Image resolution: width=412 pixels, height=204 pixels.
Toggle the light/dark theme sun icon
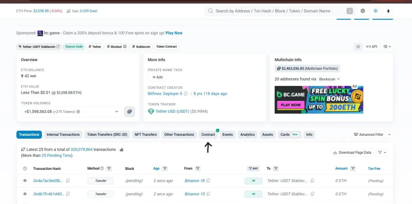(x=375, y=11)
